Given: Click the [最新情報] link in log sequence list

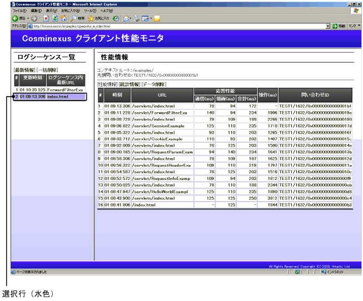Looking at the screenshot, I should (x=24, y=71).
